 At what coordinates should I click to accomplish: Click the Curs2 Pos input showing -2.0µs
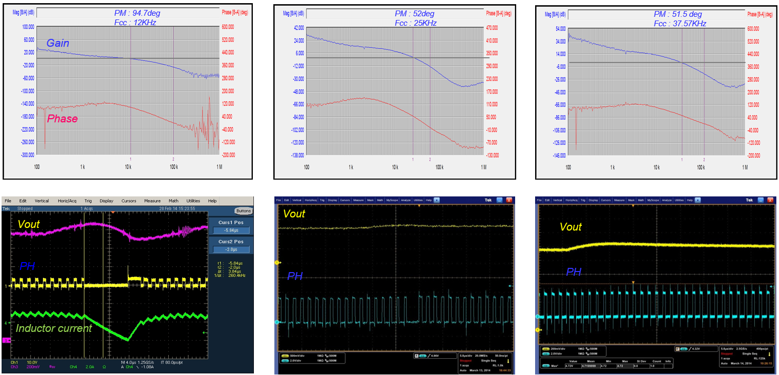(x=232, y=248)
